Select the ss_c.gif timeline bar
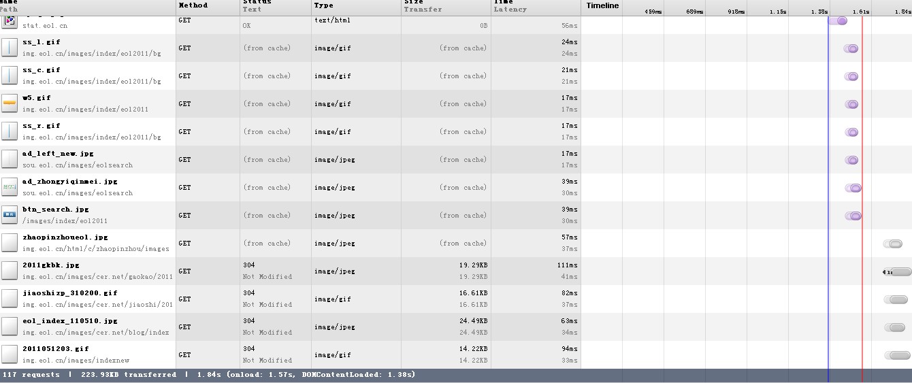Screen dimensions: 912x383 coord(851,76)
